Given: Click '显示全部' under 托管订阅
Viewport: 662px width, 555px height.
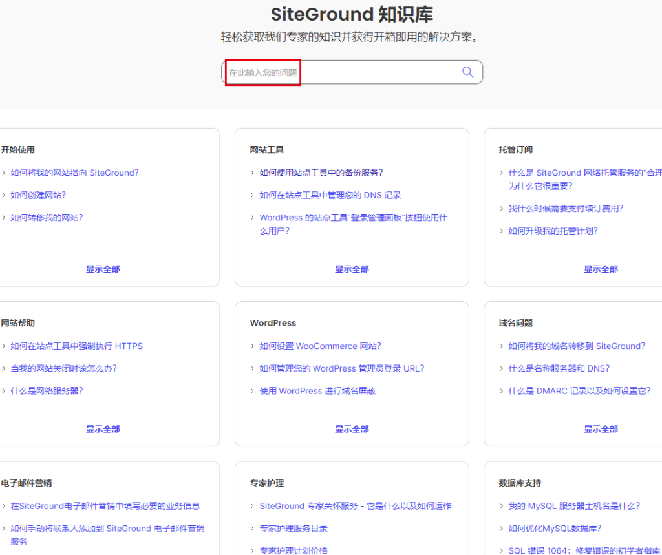Looking at the screenshot, I should tap(601, 269).
